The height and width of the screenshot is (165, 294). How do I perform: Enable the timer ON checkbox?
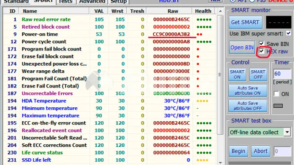(x=276, y=93)
